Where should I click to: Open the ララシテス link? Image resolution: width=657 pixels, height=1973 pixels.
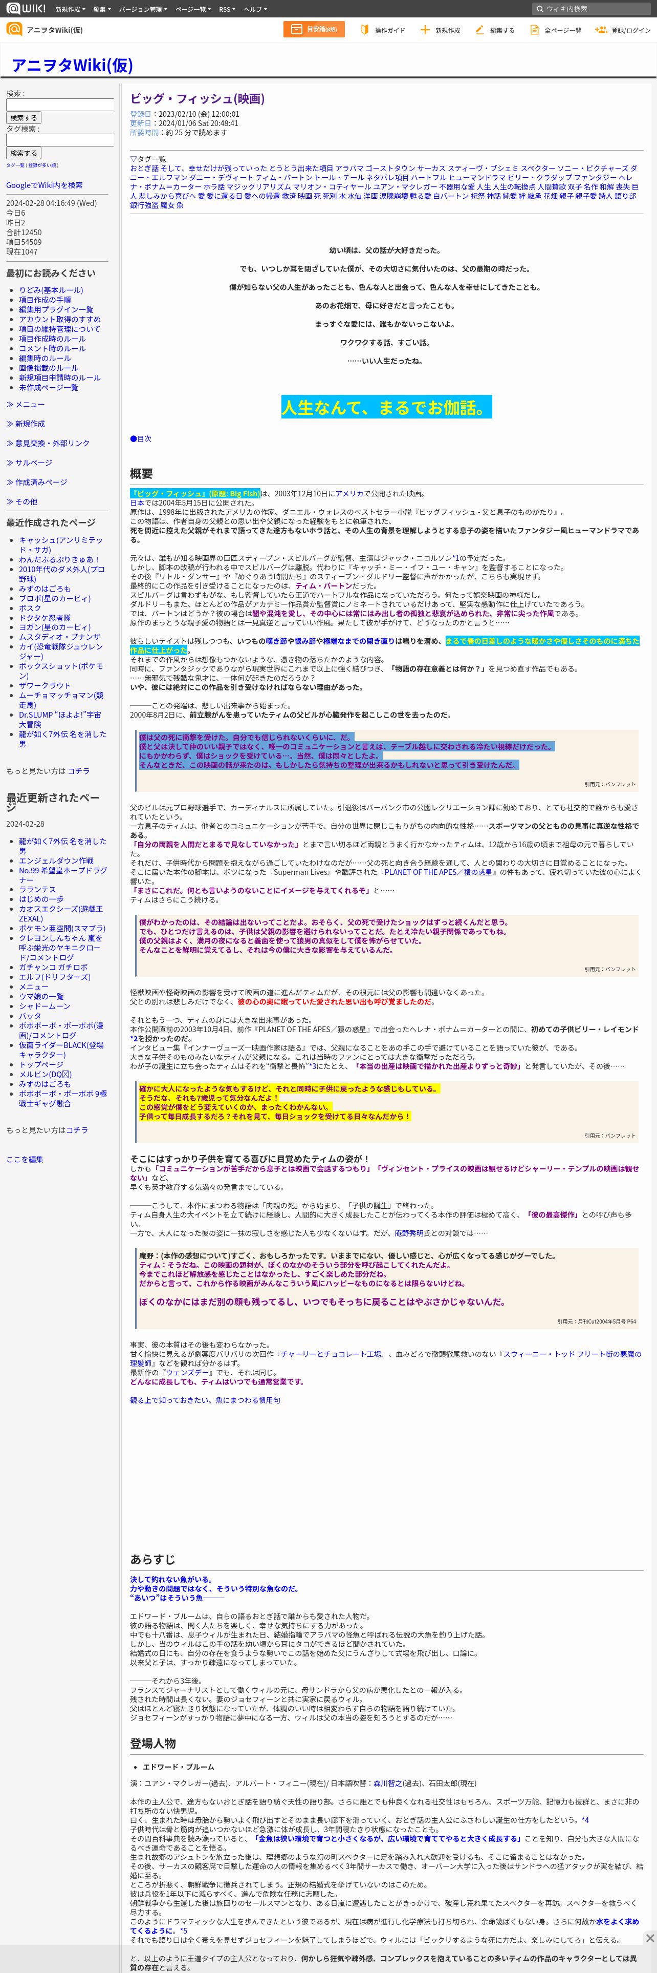pyautogui.click(x=37, y=890)
